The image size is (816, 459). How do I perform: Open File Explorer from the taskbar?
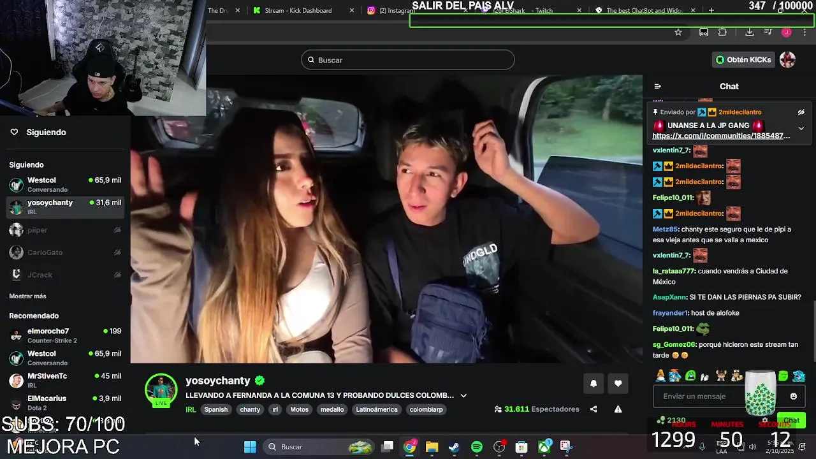pos(432,447)
